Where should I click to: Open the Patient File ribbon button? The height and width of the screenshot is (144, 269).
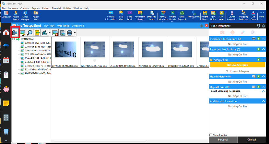coord(36,16)
